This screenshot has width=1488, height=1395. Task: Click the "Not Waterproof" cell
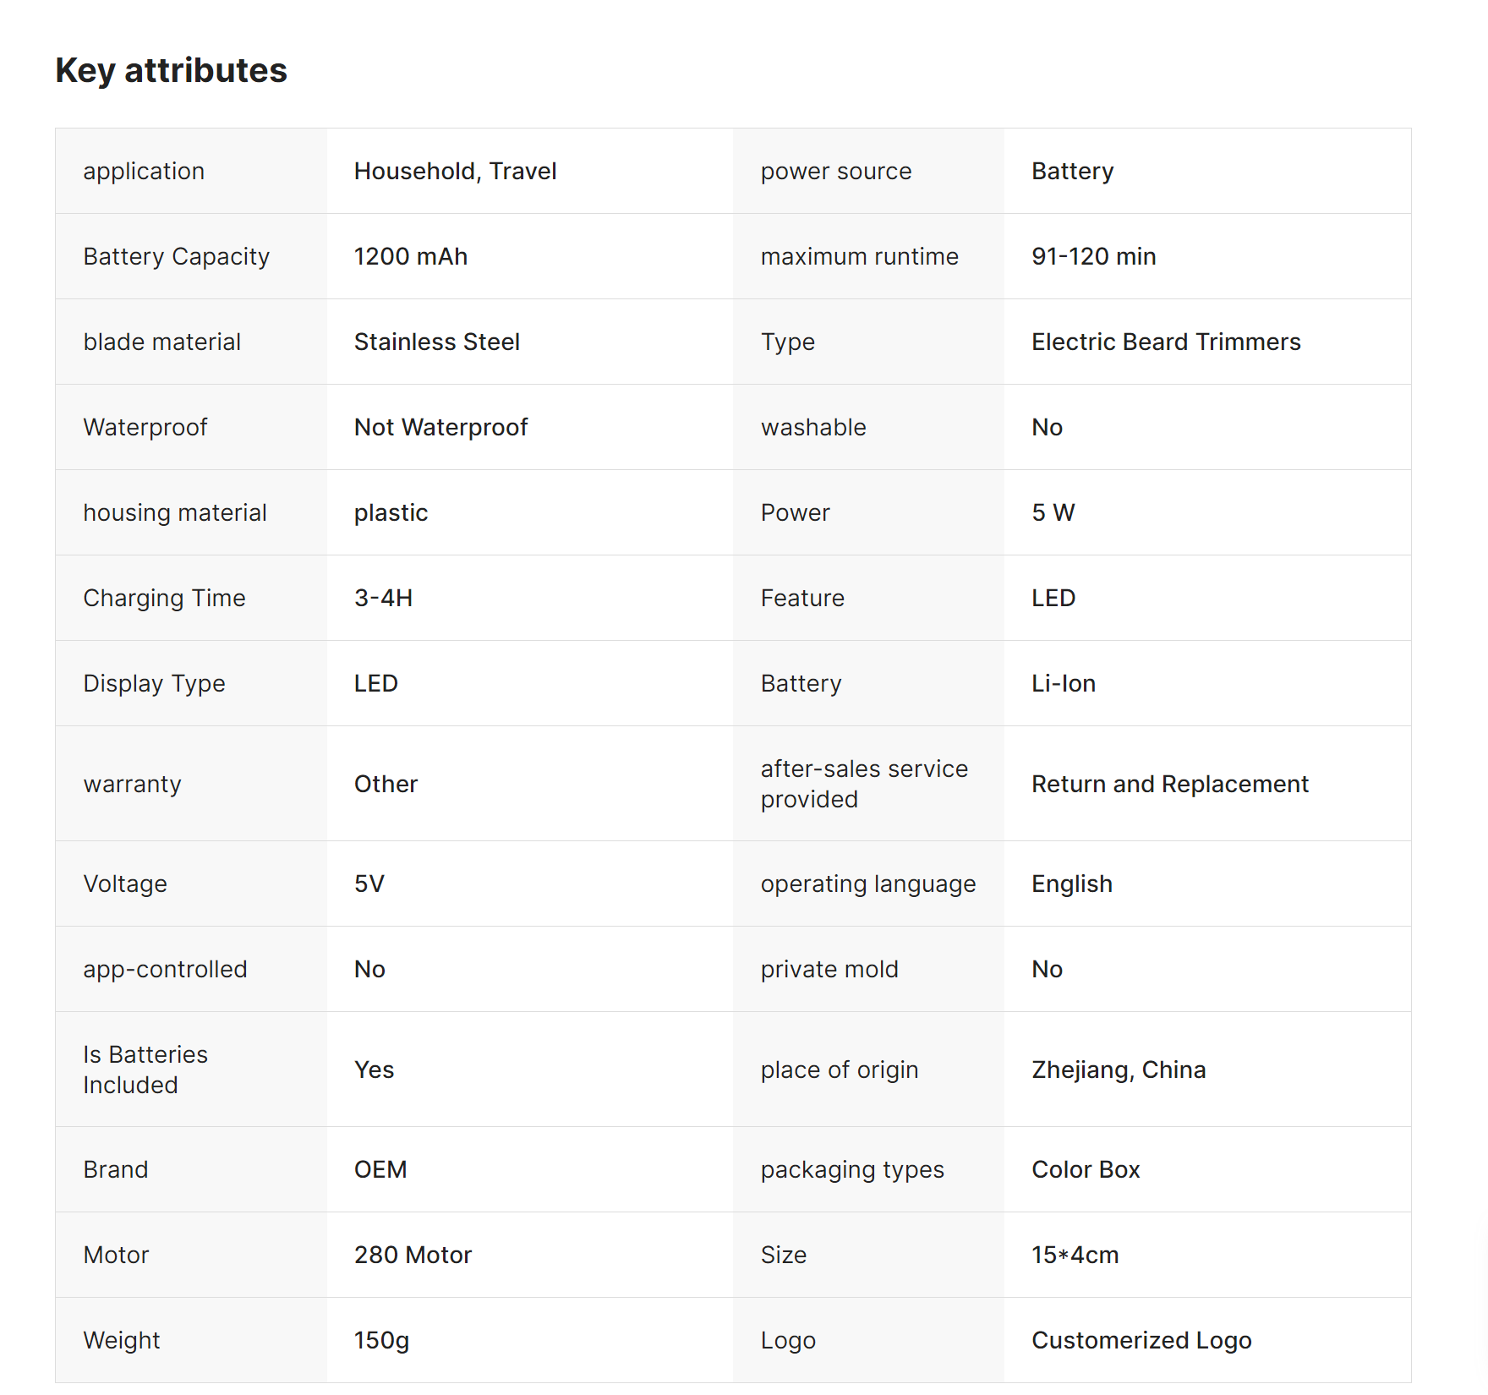[x=440, y=427]
